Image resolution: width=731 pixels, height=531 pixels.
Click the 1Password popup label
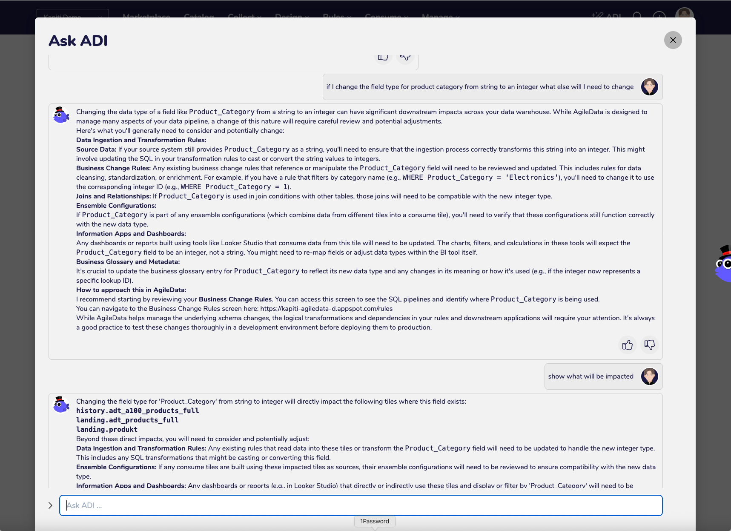click(375, 521)
